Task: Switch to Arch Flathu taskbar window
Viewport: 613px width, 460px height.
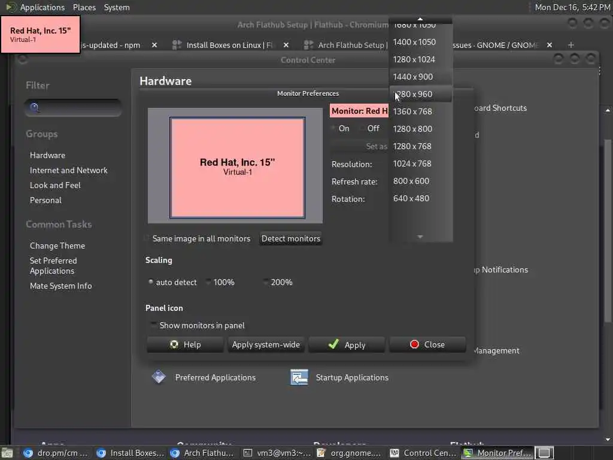Action: click(x=202, y=453)
